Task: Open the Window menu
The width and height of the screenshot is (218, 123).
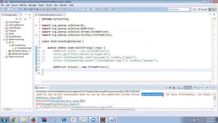Action: tap(64, 5)
